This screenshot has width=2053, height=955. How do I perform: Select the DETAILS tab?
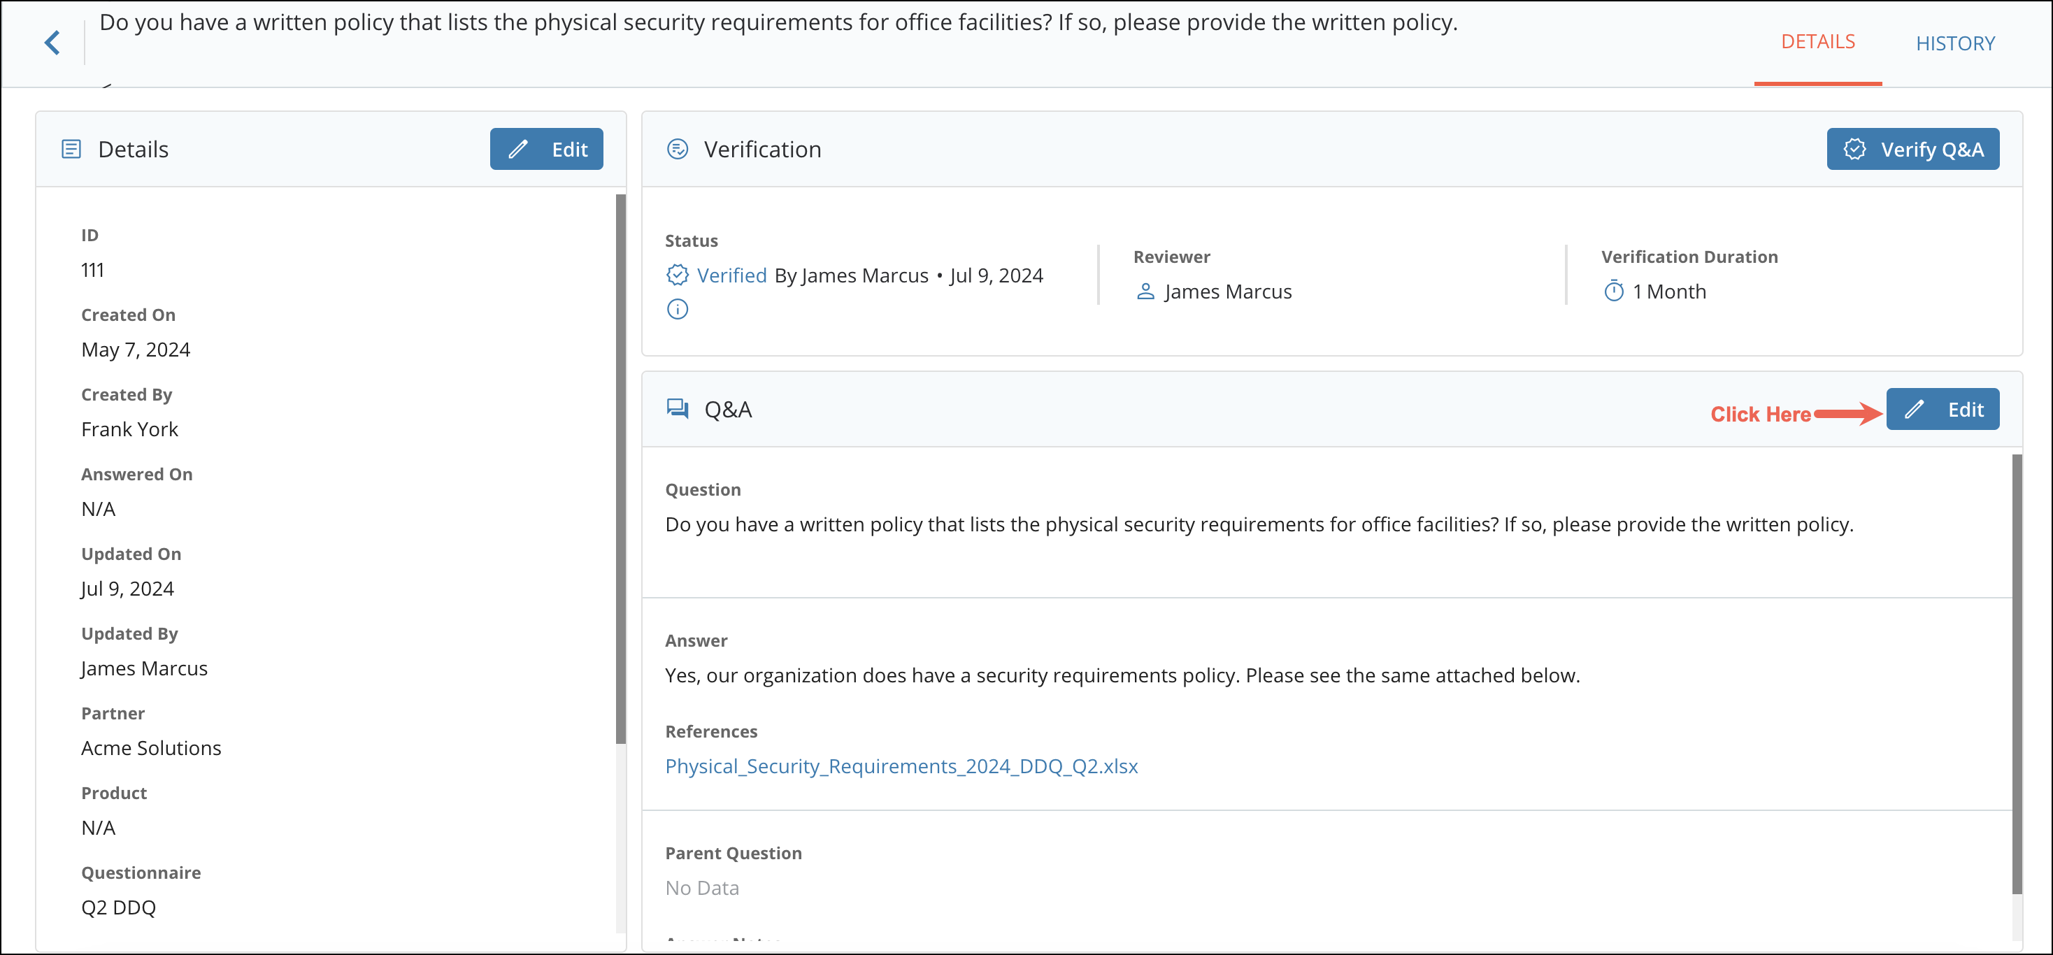point(1818,41)
